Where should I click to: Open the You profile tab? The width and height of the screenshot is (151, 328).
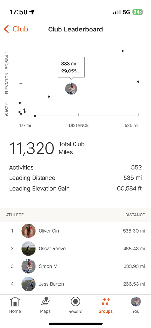tap(136, 302)
